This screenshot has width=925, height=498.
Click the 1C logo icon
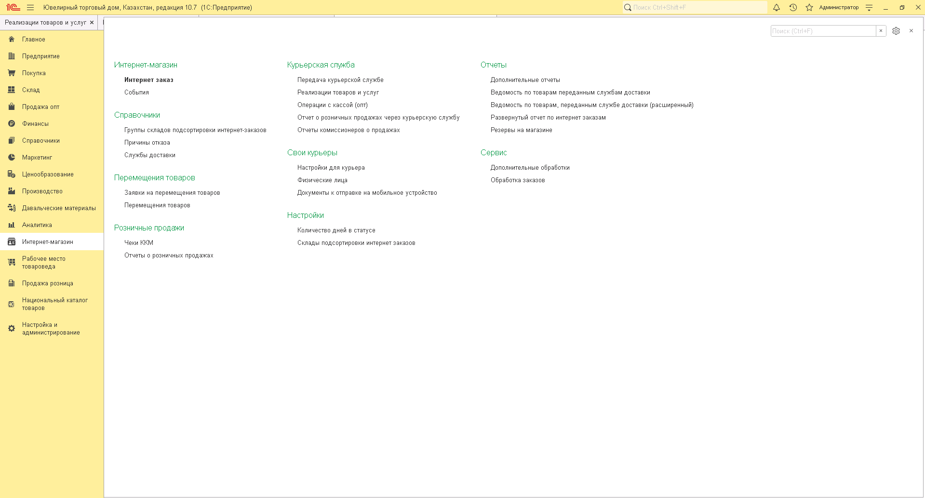coord(13,7)
